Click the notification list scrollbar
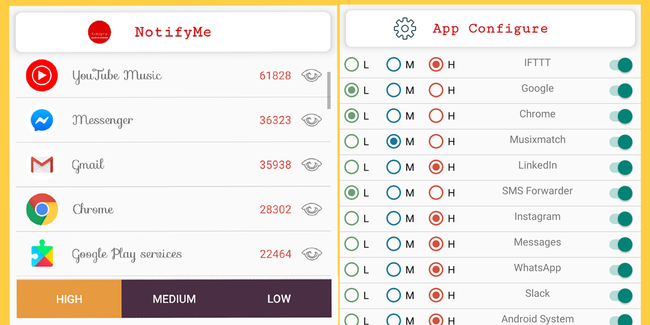Screen dimensions: 650x325 [x=329, y=90]
